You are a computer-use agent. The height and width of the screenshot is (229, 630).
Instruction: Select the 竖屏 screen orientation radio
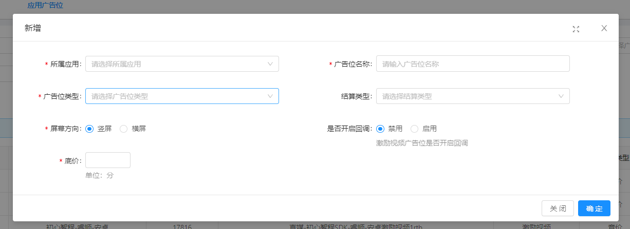point(89,129)
